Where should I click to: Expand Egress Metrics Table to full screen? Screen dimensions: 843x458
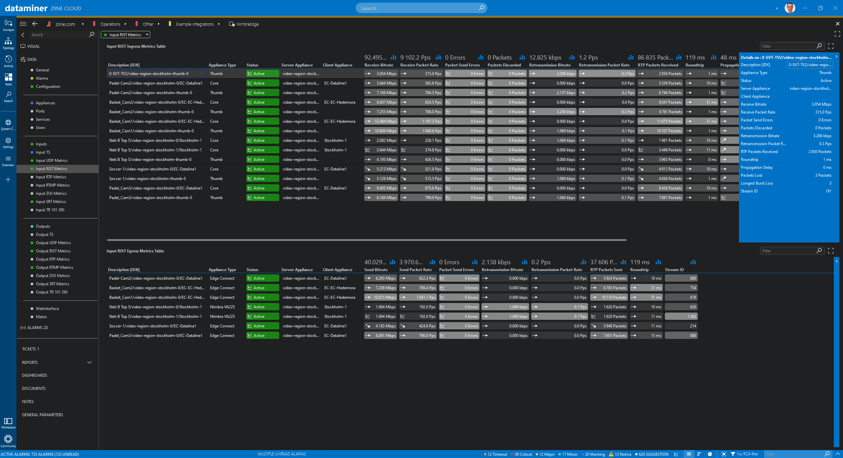pyautogui.click(x=831, y=251)
